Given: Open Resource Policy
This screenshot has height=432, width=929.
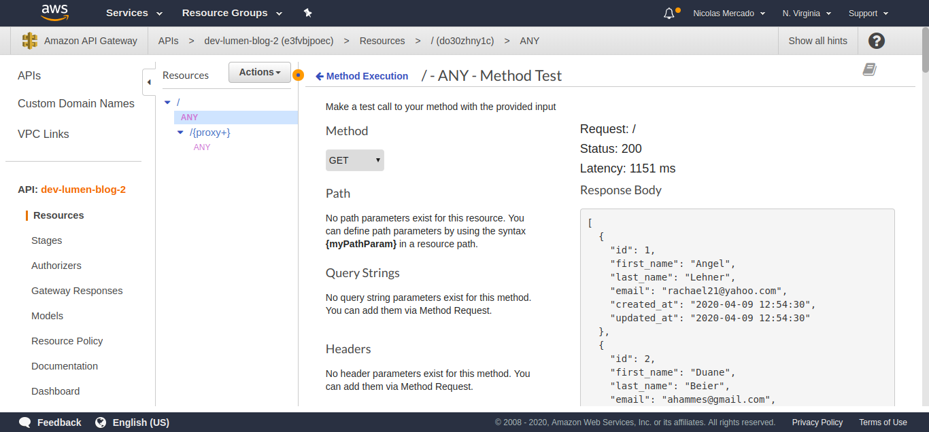Looking at the screenshot, I should [67, 341].
